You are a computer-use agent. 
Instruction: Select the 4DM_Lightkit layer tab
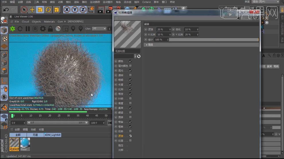[52, 135]
